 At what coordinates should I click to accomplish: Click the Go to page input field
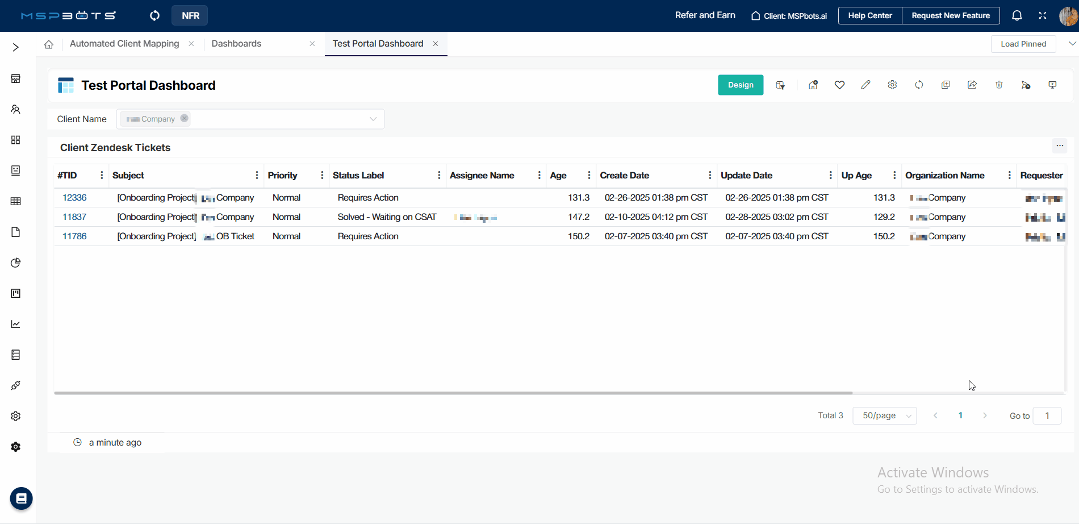(x=1047, y=415)
